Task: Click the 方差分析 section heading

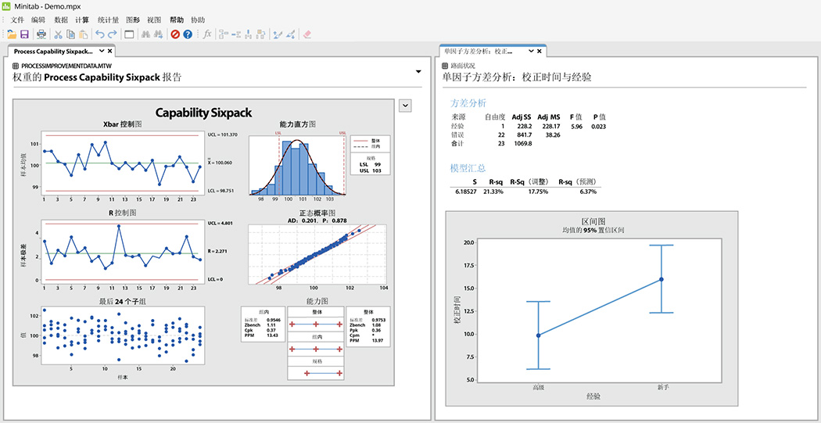Action: pos(468,103)
